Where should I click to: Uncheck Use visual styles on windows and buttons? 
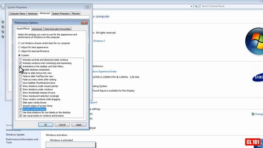pos(21,116)
